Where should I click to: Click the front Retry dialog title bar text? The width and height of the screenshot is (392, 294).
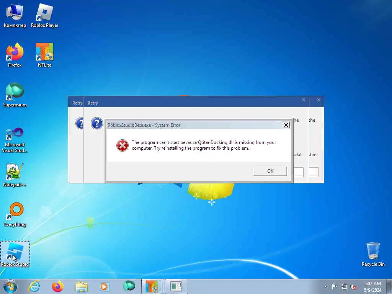click(x=93, y=103)
